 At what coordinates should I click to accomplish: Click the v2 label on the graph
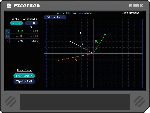tap(76, 59)
